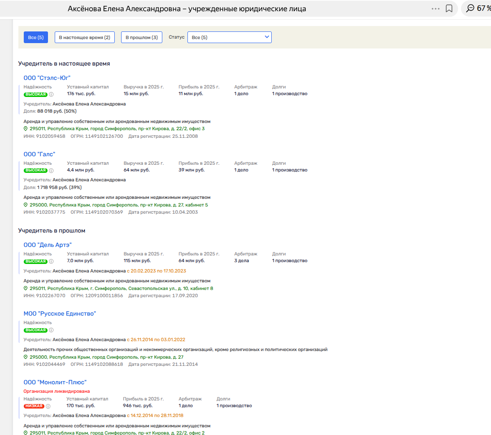The width and height of the screenshot is (491, 435).
Task: Click ВЫСОКАЯ reliability badge of Стэлс-Юг
Action: click(35, 94)
